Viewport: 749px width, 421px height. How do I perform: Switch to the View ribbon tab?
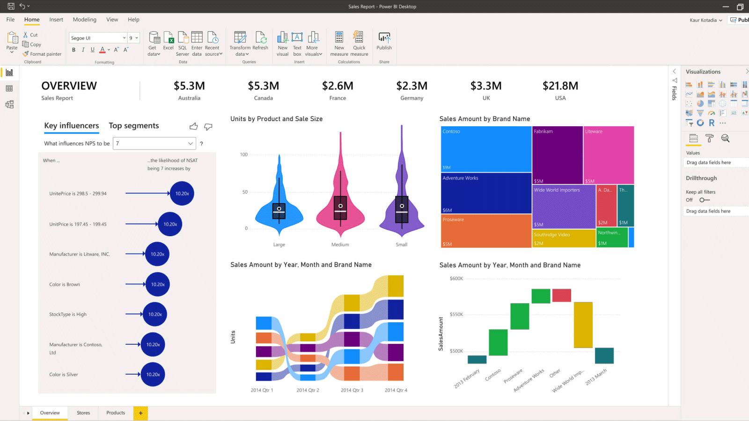(112, 20)
